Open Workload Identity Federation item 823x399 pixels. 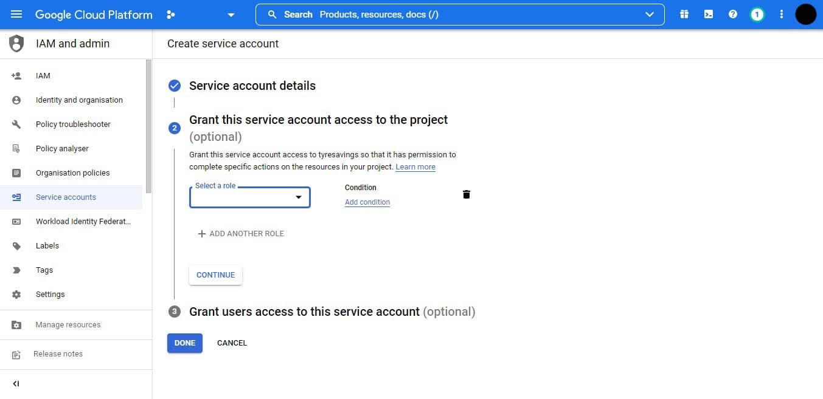[71, 222]
